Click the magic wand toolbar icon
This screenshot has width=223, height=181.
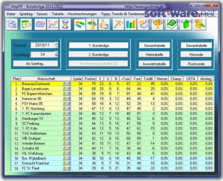click(119, 24)
